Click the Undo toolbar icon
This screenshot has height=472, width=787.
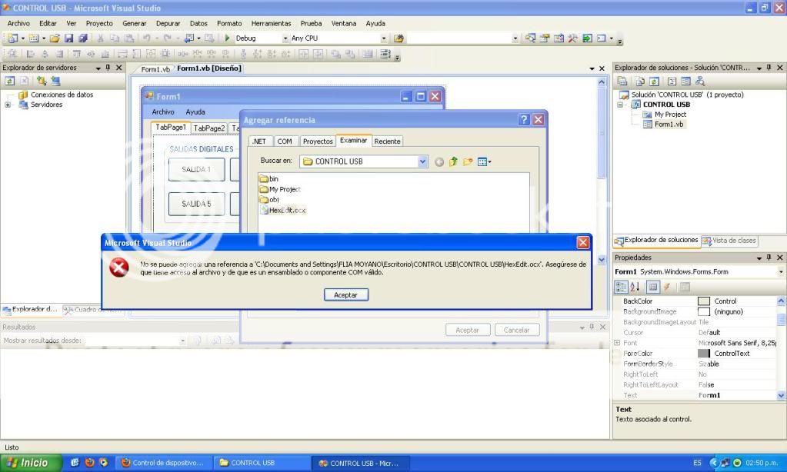point(147,38)
